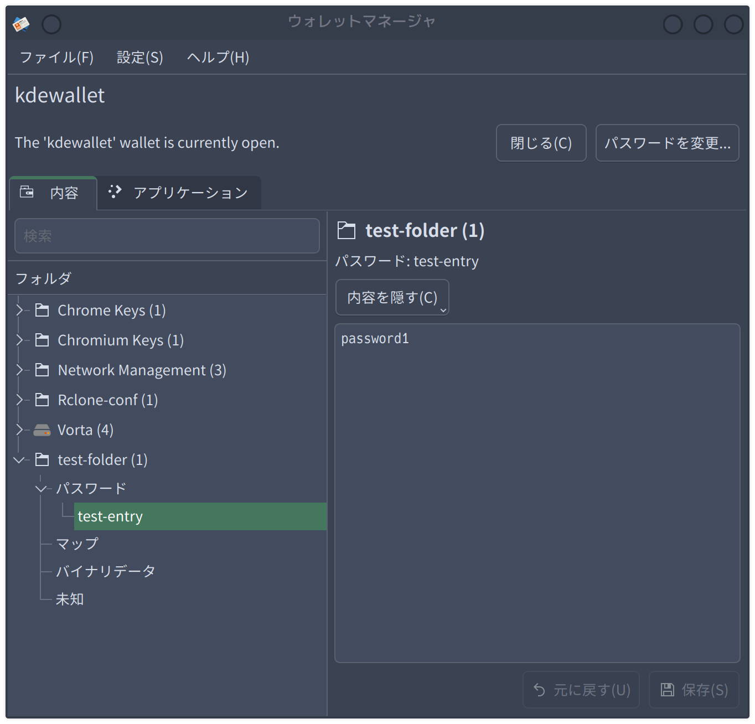Click the folder icon next to test-folder (1) heading
The width and height of the screenshot is (755, 724).
click(x=347, y=230)
